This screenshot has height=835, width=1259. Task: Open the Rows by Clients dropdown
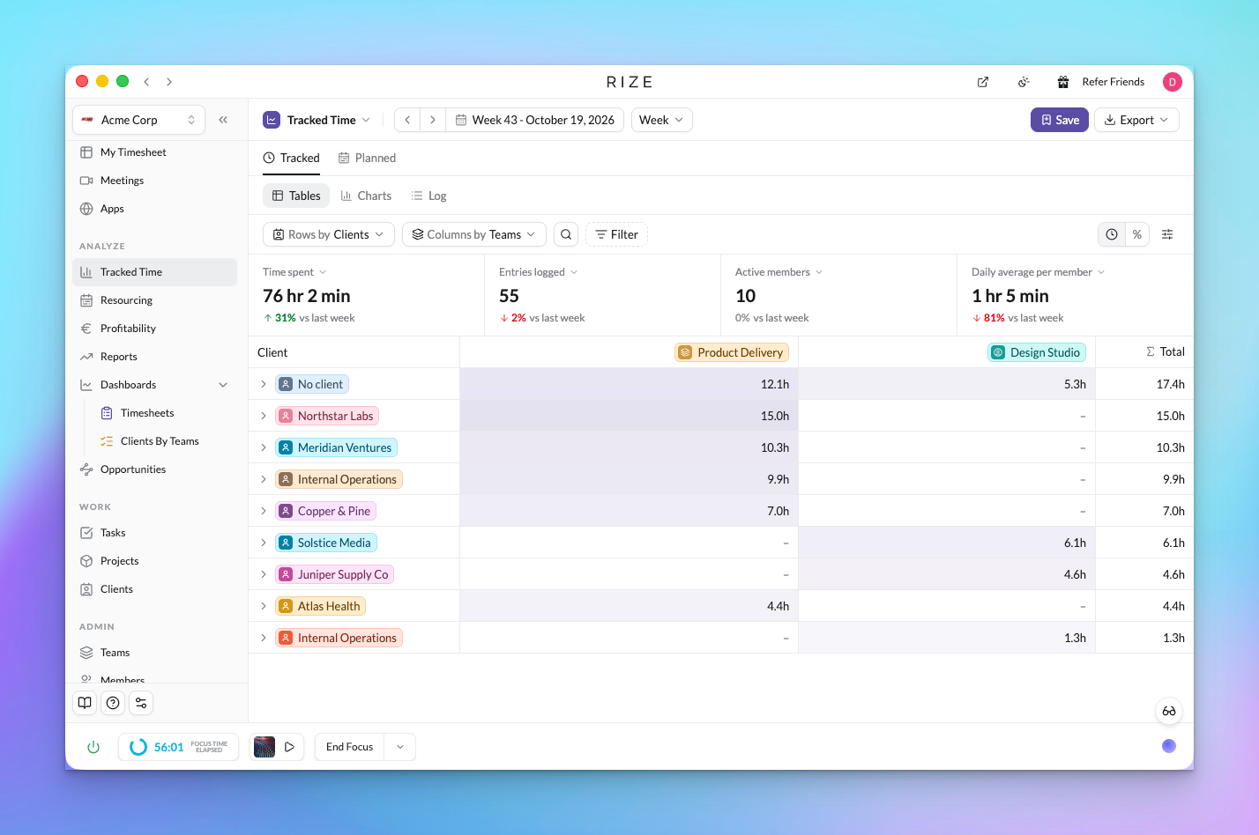[x=329, y=234]
